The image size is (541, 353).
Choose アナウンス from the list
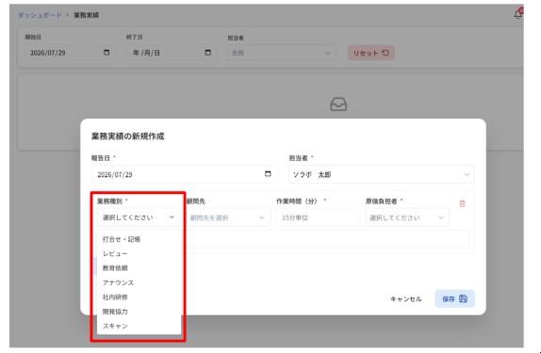139,282
